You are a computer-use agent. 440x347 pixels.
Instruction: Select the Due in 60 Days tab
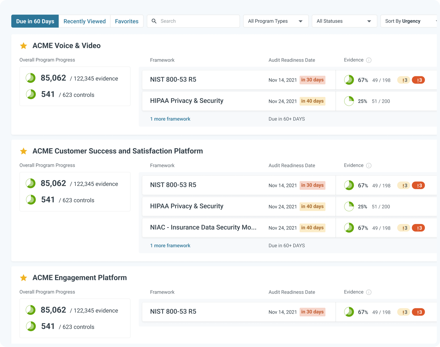click(35, 21)
